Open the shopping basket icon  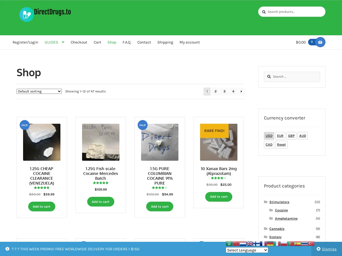click(x=320, y=42)
